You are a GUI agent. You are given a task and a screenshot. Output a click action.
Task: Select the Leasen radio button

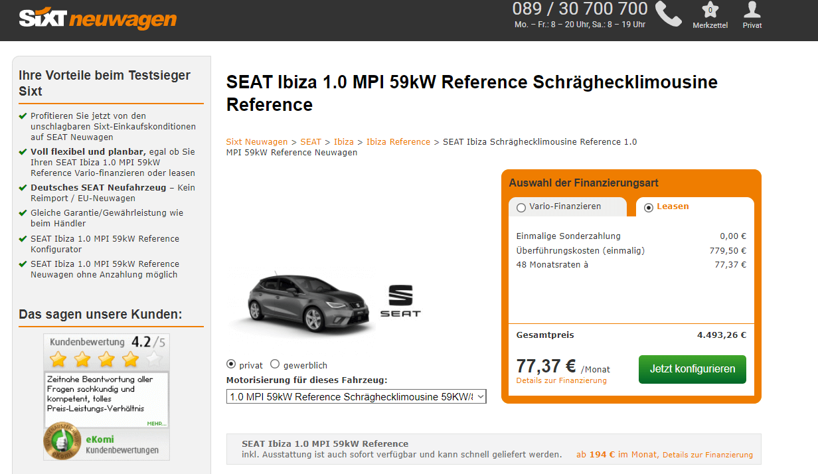click(x=649, y=207)
